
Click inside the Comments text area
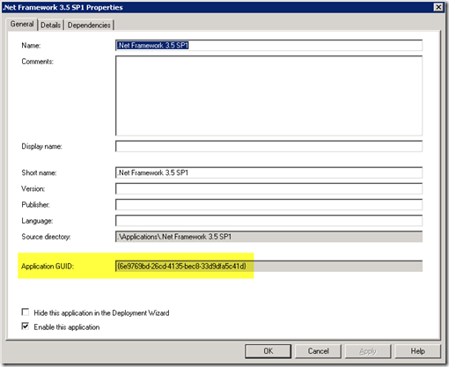(x=269, y=96)
